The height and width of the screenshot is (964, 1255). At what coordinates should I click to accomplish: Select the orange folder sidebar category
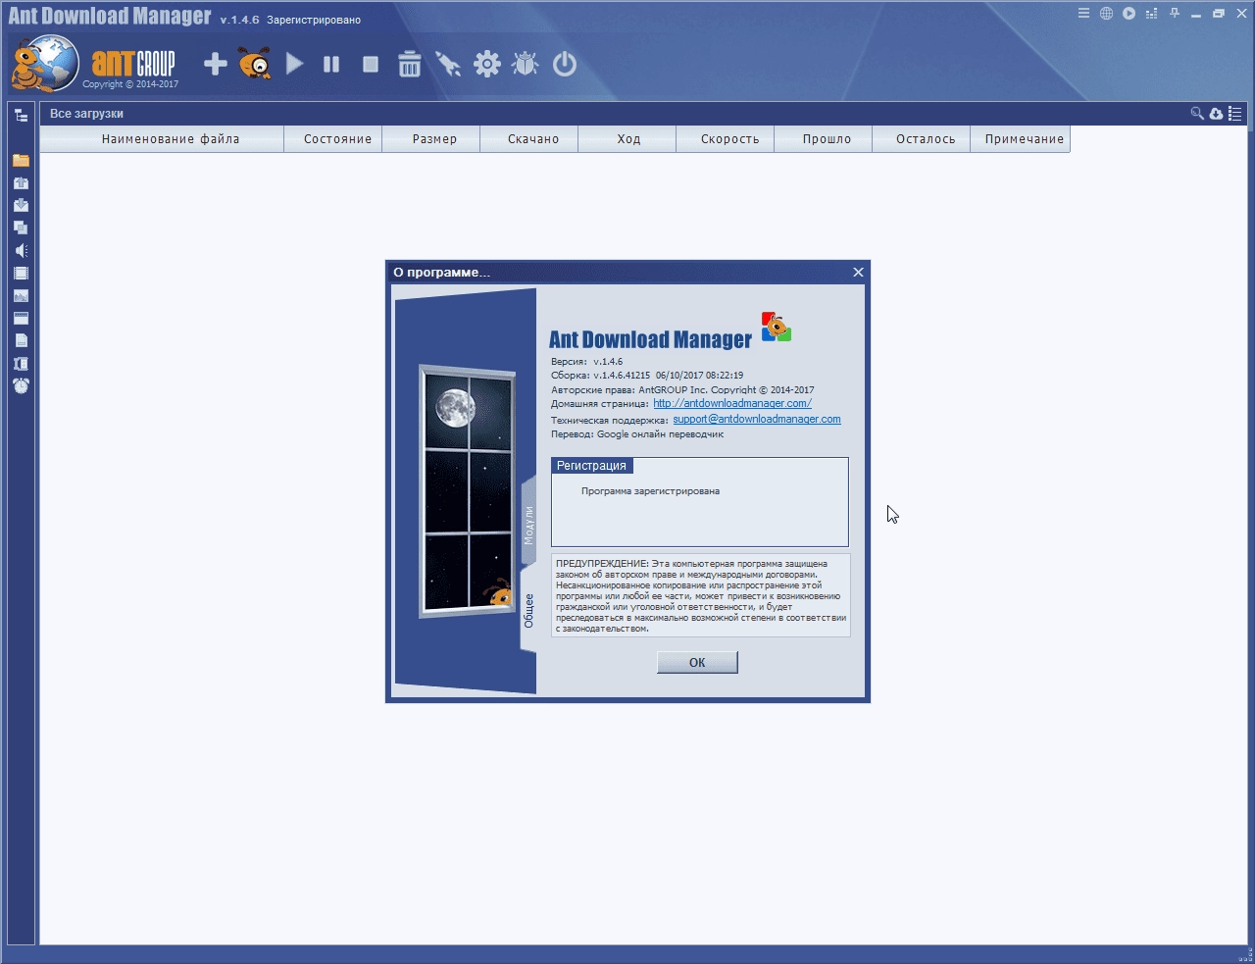(x=21, y=160)
